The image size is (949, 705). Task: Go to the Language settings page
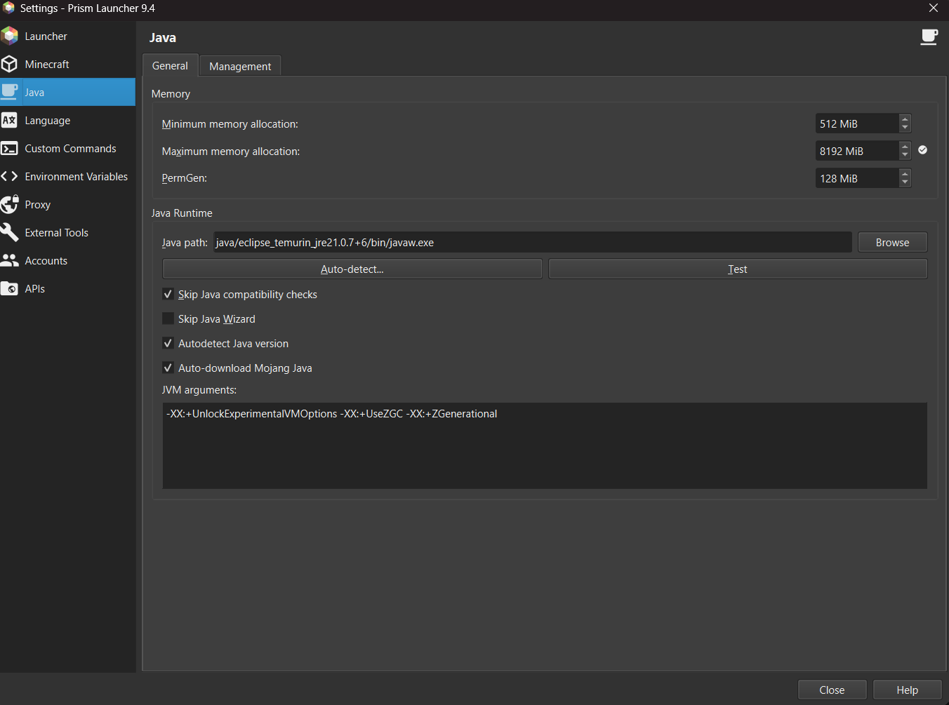pos(67,120)
